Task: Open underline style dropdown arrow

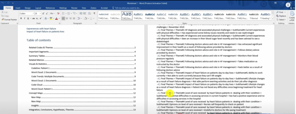Action: (30, 18)
